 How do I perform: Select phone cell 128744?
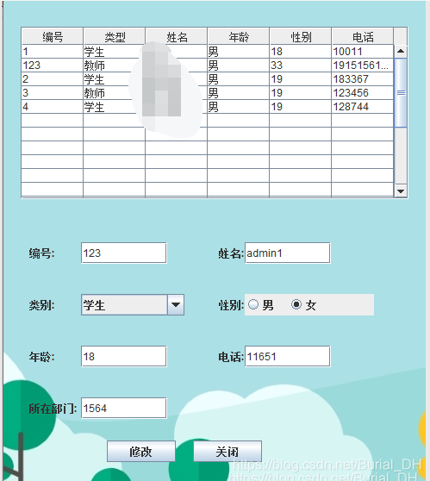[363, 107]
